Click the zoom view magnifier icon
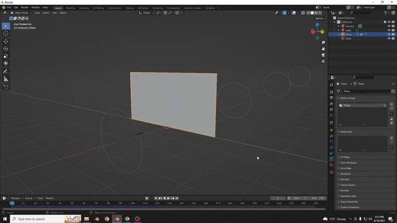The image size is (397, 223). point(323,43)
